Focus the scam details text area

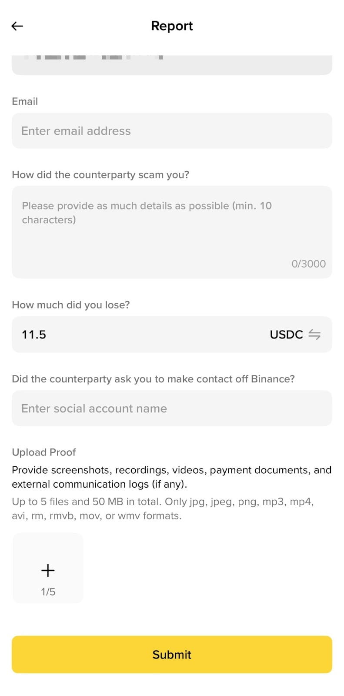click(172, 232)
